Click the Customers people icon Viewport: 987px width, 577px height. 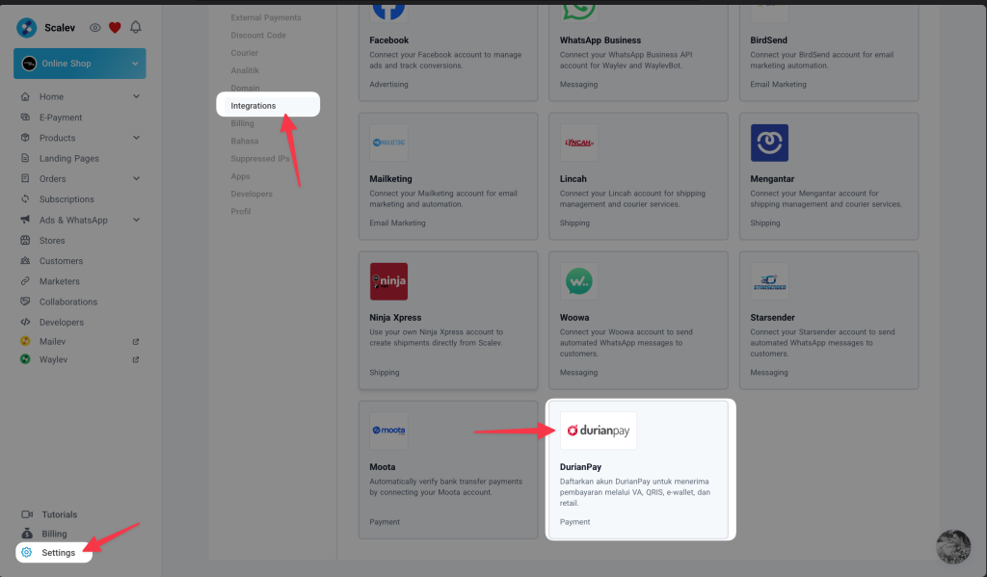[25, 260]
